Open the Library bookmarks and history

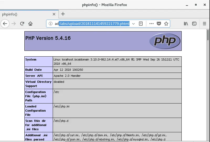[x=186, y=24]
